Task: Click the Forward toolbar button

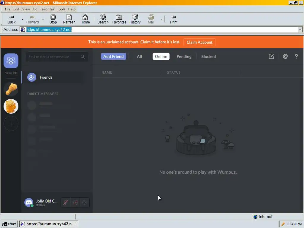Action: tap(32, 19)
